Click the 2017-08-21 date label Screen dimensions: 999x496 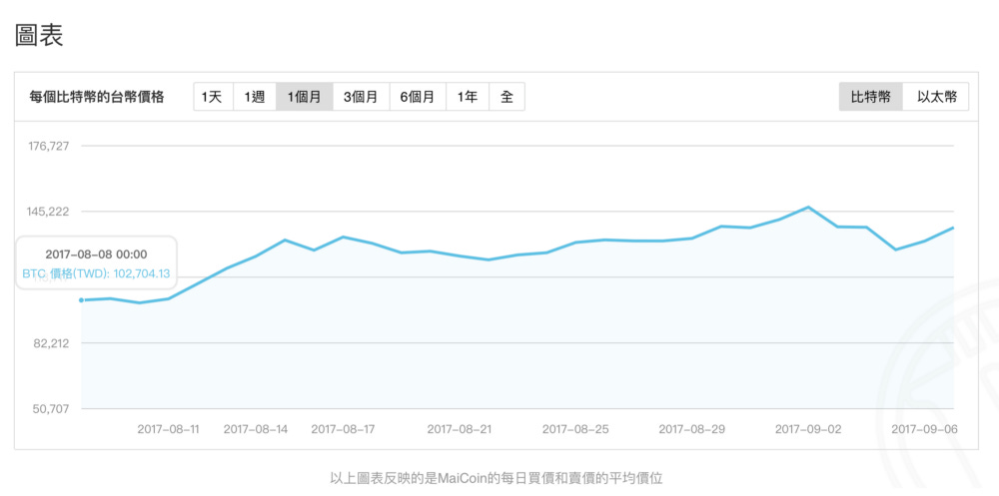[x=460, y=429]
